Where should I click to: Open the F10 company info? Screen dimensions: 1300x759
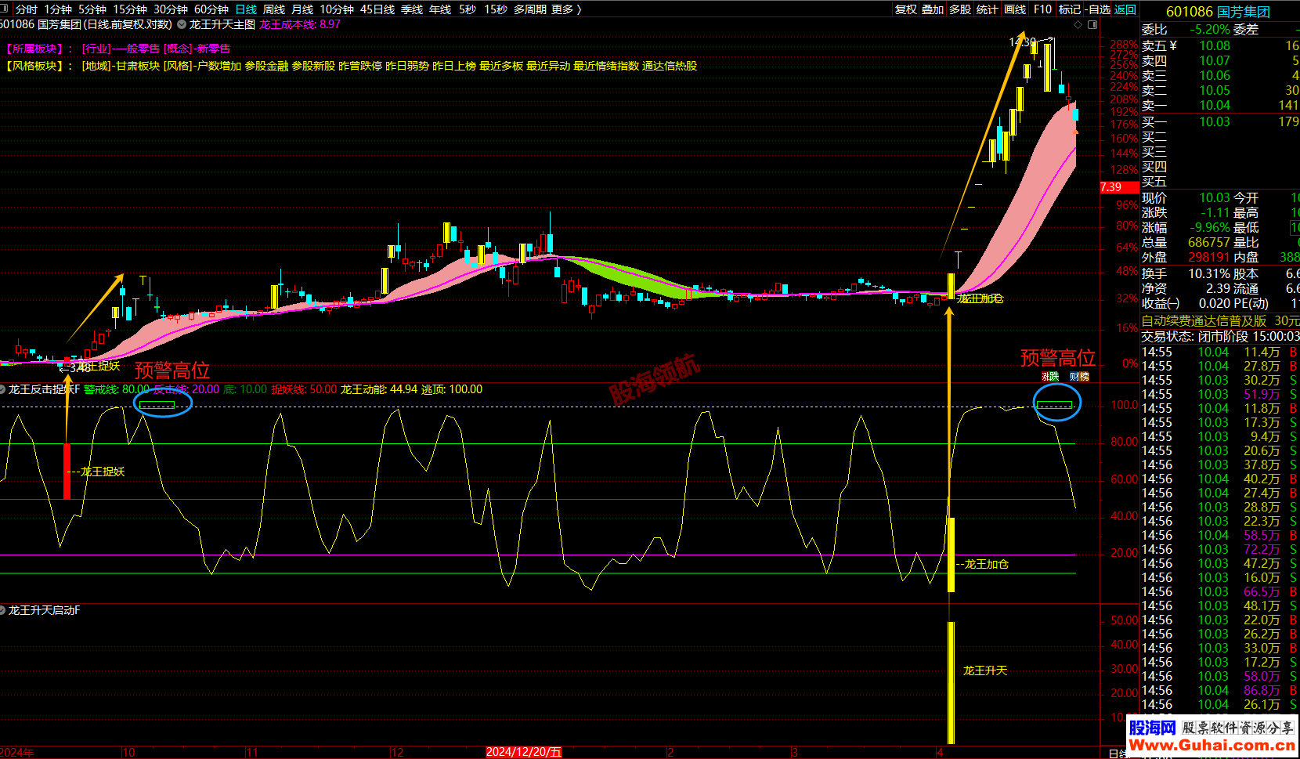coord(1042,9)
